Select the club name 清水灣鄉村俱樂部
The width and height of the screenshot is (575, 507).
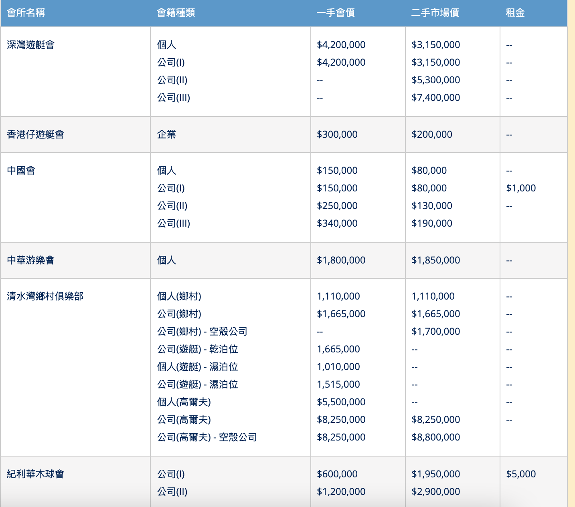(x=45, y=296)
